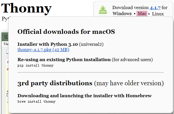Click 'Downloading and launching the installer with Homebrew' label

pyautogui.click(x=84, y=96)
